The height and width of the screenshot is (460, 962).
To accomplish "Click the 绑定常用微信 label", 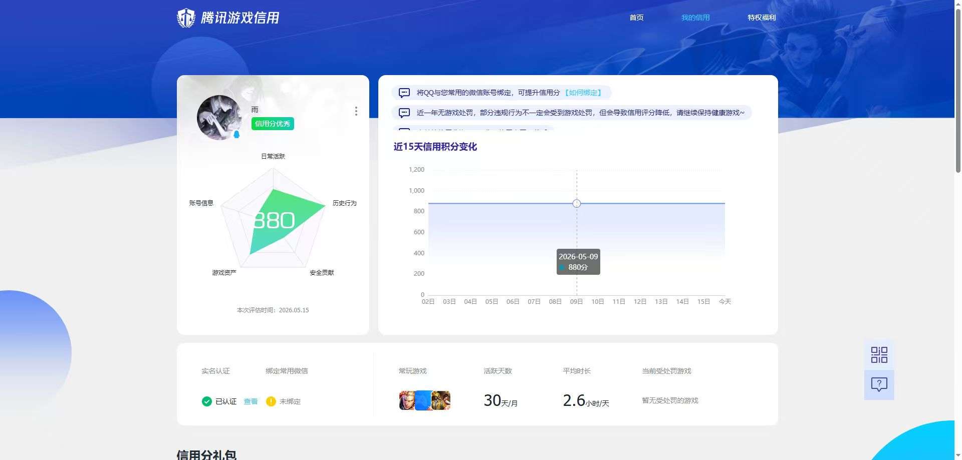I will 287,371.
